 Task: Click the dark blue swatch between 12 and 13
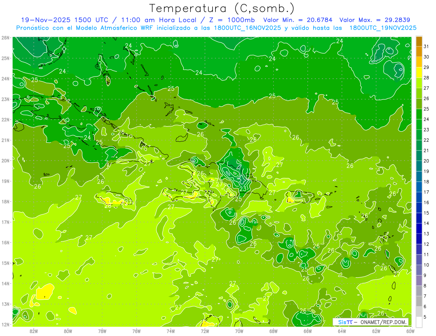click(x=419, y=238)
